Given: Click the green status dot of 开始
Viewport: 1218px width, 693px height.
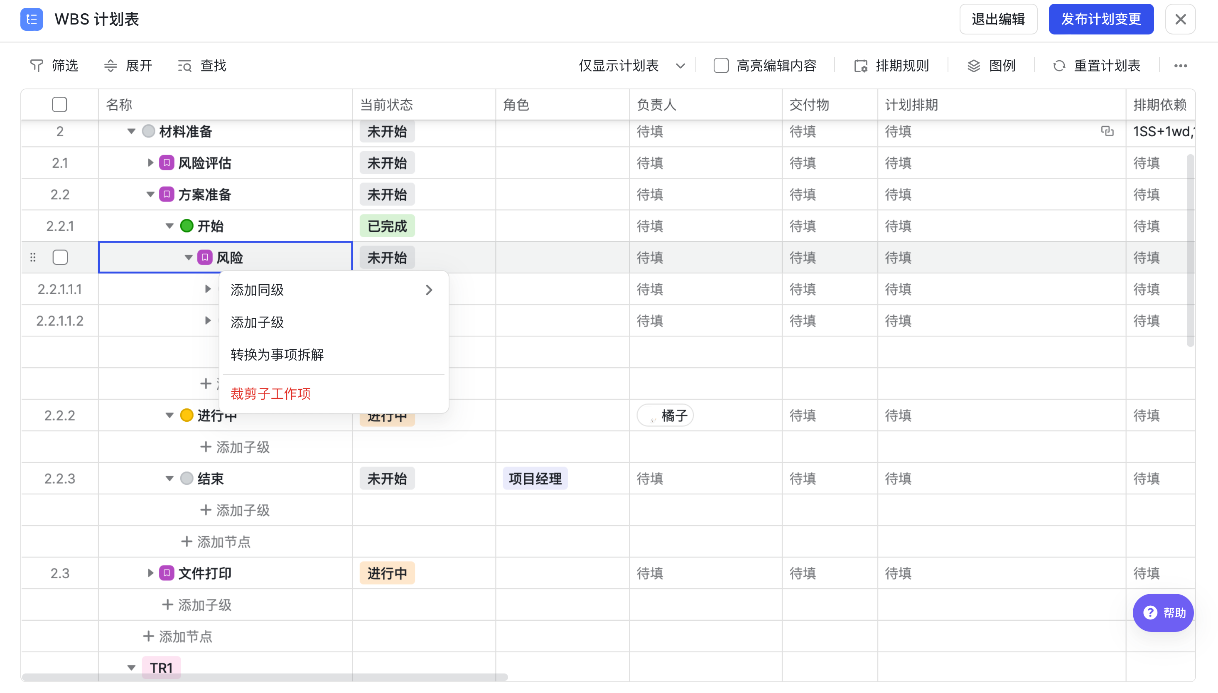Looking at the screenshot, I should click(x=187, y=226).
